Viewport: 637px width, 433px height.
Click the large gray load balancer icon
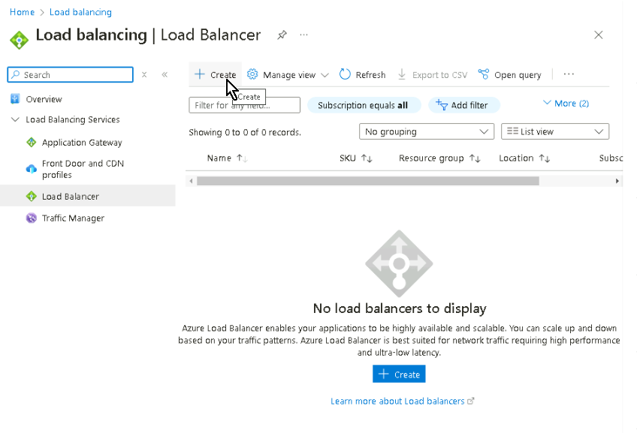(399, 263)
